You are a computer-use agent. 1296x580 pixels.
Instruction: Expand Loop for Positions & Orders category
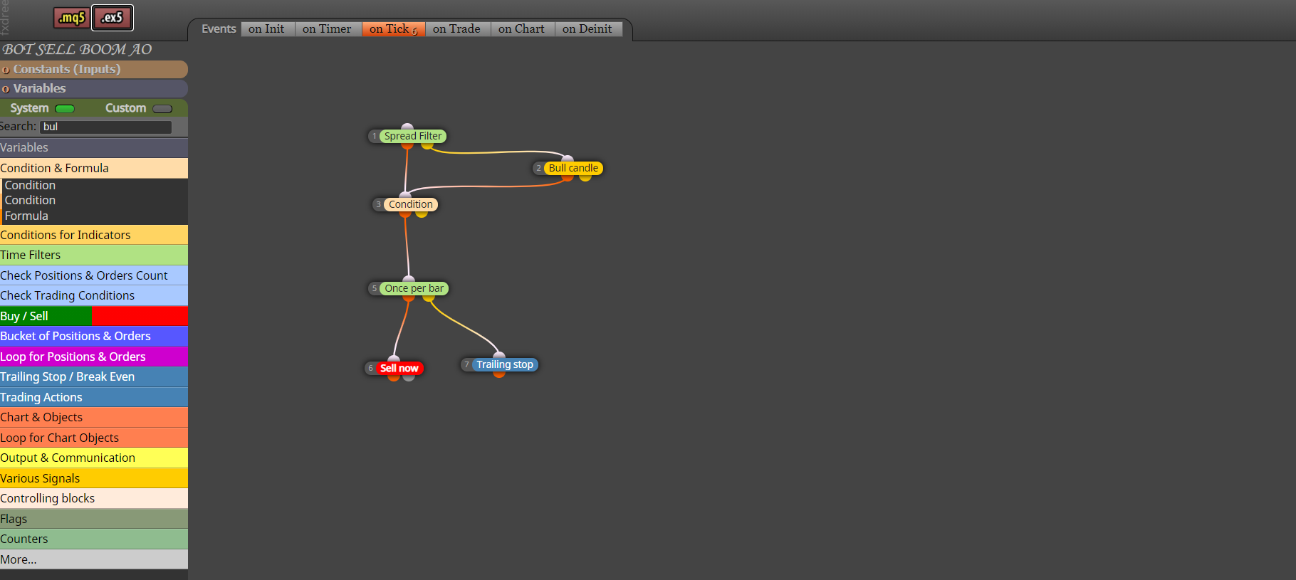pyautogui.click(x=94, y=357)
